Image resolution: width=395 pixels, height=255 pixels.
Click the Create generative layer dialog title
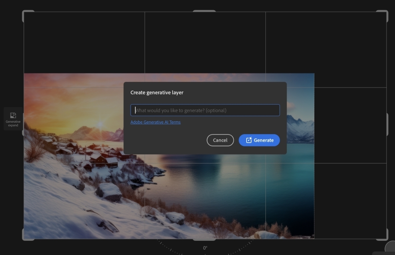(157, 92)
